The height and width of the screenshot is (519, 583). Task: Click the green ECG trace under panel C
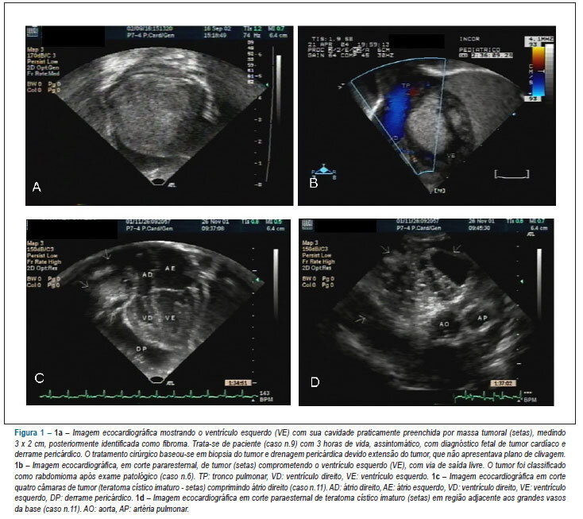pyautogui.click(x=148, y=395)
